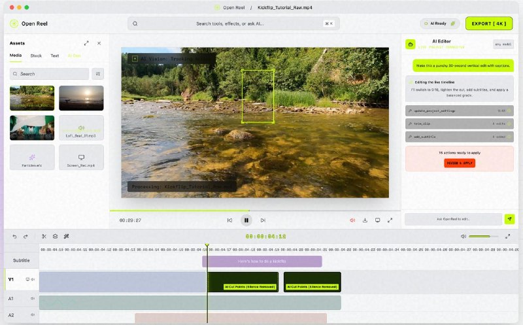This screenshot has width=523, height=325.
Task: Close the Assets panel
Action: click(99, 43)
